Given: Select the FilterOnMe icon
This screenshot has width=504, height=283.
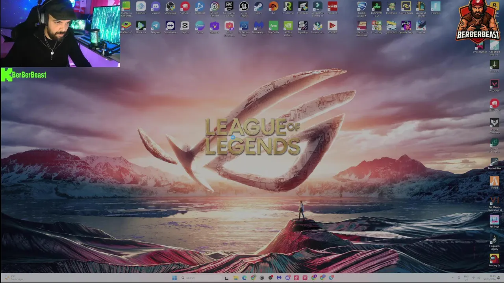Looking at the screenshot, I should coord(273,27).
